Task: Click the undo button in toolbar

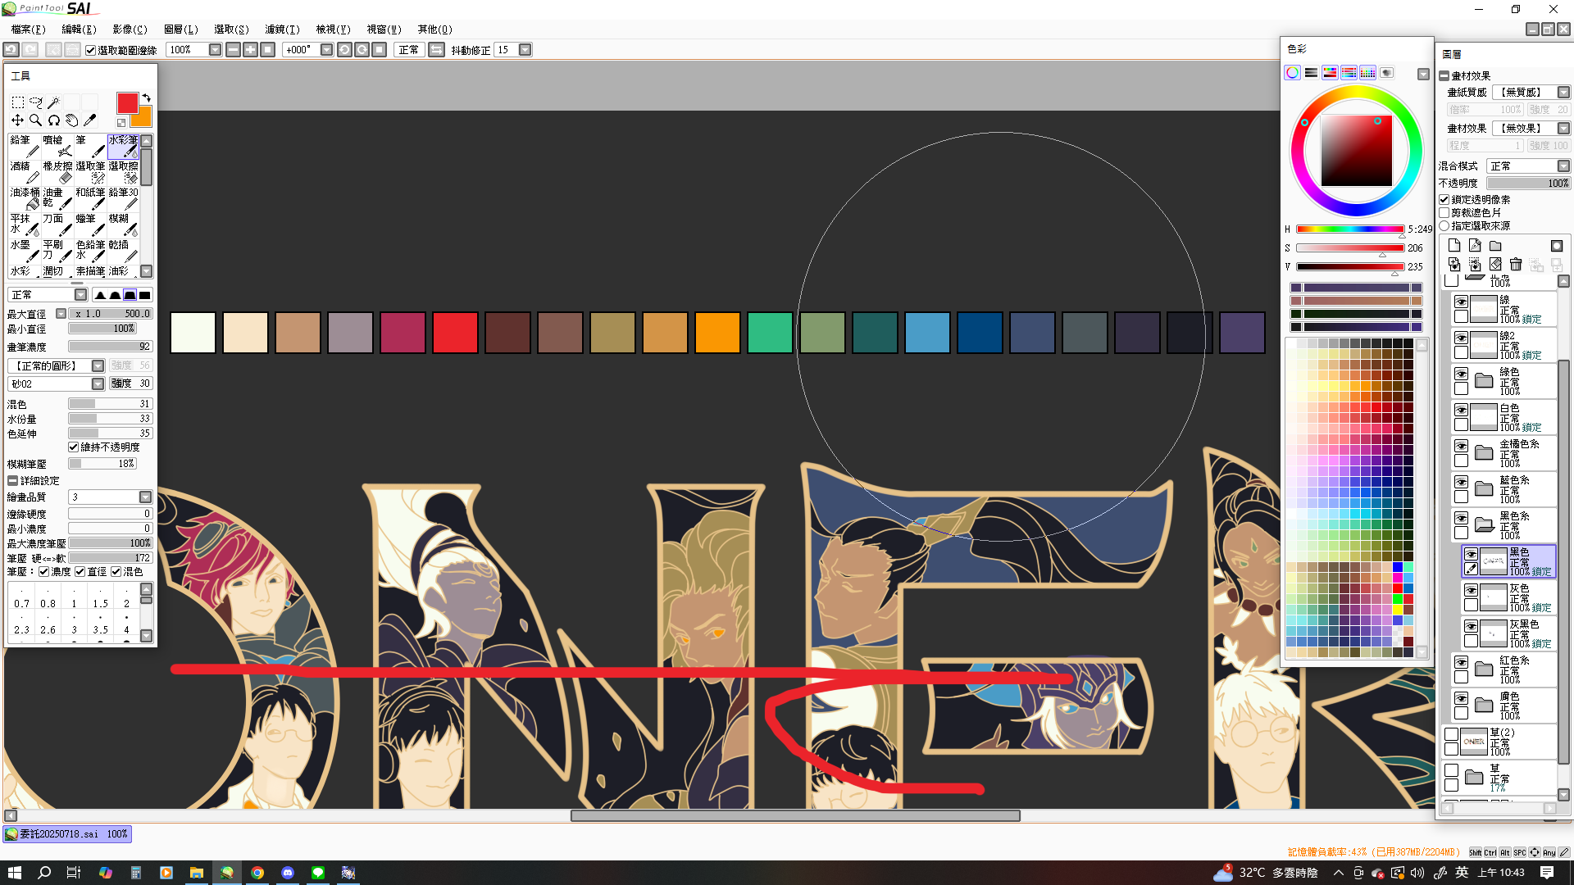Action: tap(11, 50)
